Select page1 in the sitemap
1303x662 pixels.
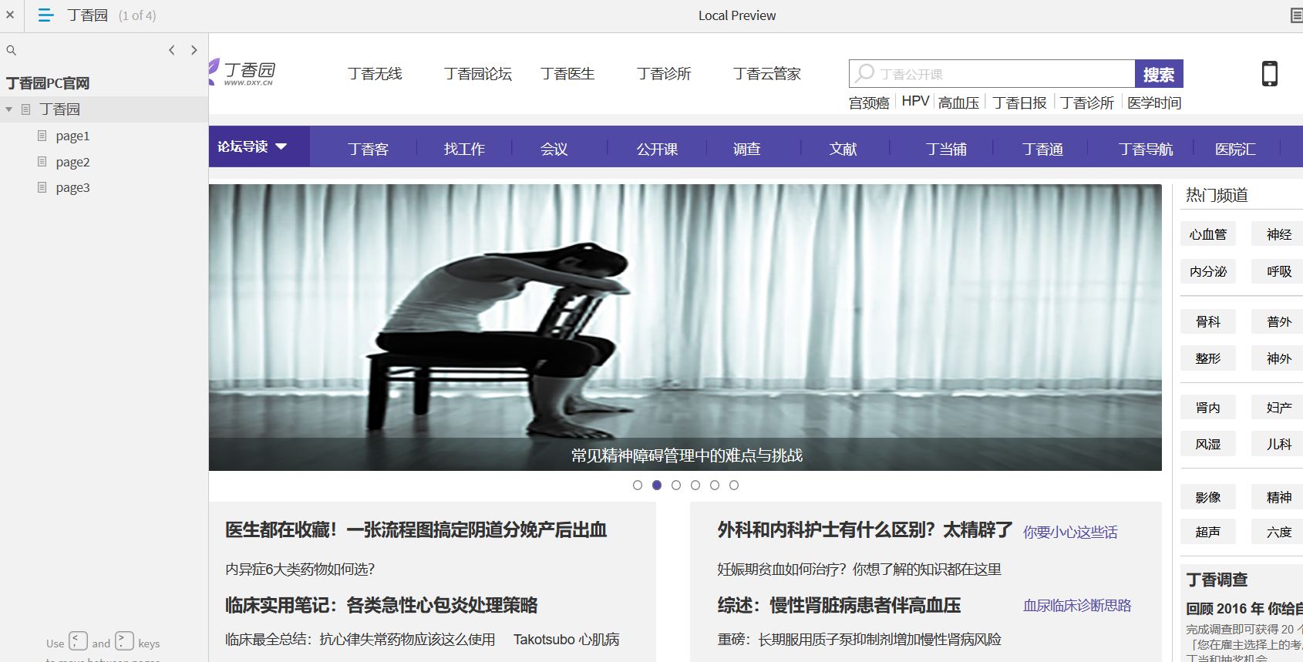point(72,136)
